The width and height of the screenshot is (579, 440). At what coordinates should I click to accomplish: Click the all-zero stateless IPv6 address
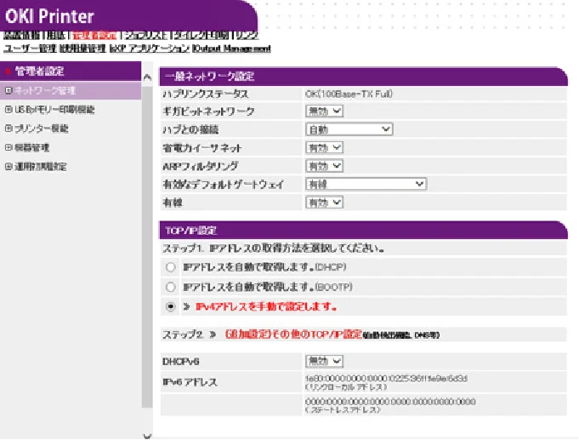click(x=390, y=402)
